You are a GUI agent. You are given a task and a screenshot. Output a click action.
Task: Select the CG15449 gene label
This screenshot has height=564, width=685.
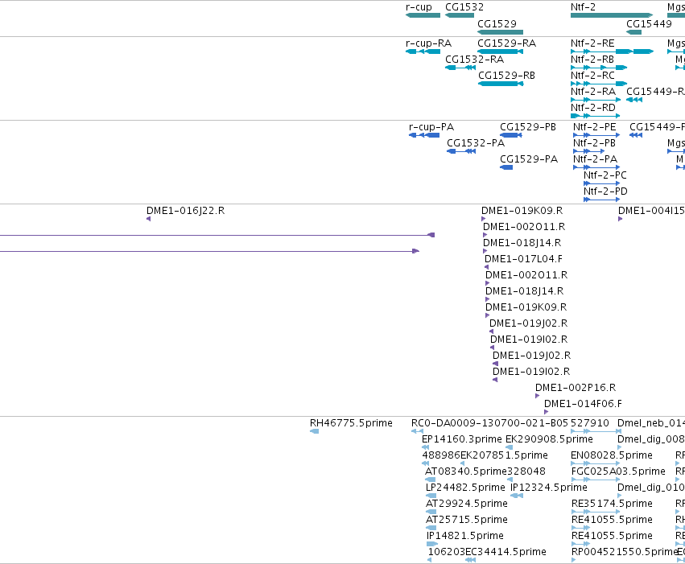click(649, 23)
